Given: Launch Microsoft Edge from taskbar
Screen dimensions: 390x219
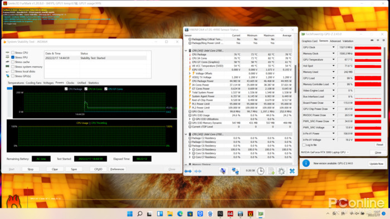Looking at the screenshot, I should pyautogui.click(x=180, y=214).
